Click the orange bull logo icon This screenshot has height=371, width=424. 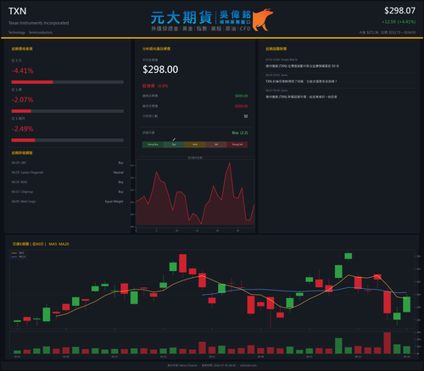(262, 19)
